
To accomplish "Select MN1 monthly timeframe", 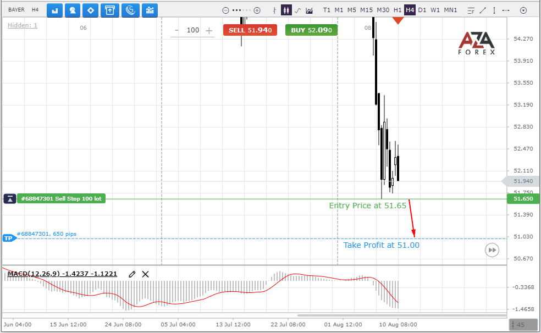I will click(450, 10).
